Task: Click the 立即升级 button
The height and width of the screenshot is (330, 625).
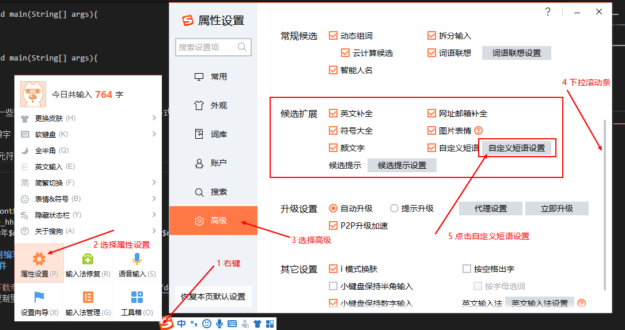Action: coord(557,208)
